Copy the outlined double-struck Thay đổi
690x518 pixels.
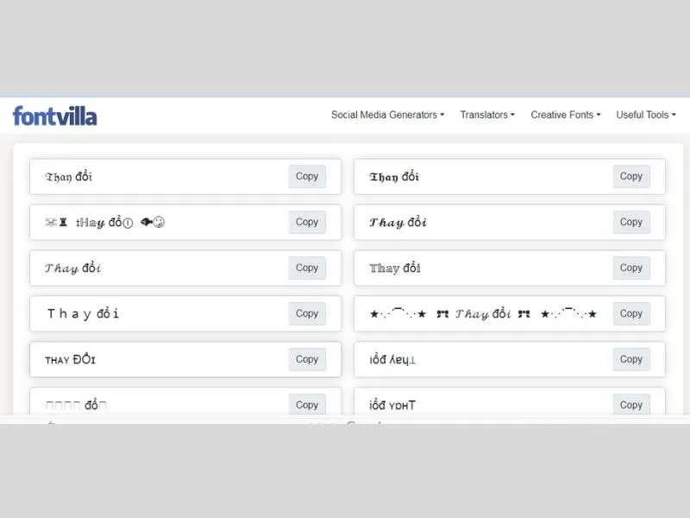pos(631,268)
